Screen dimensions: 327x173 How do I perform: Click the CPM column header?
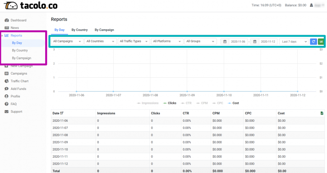point(216,113)
